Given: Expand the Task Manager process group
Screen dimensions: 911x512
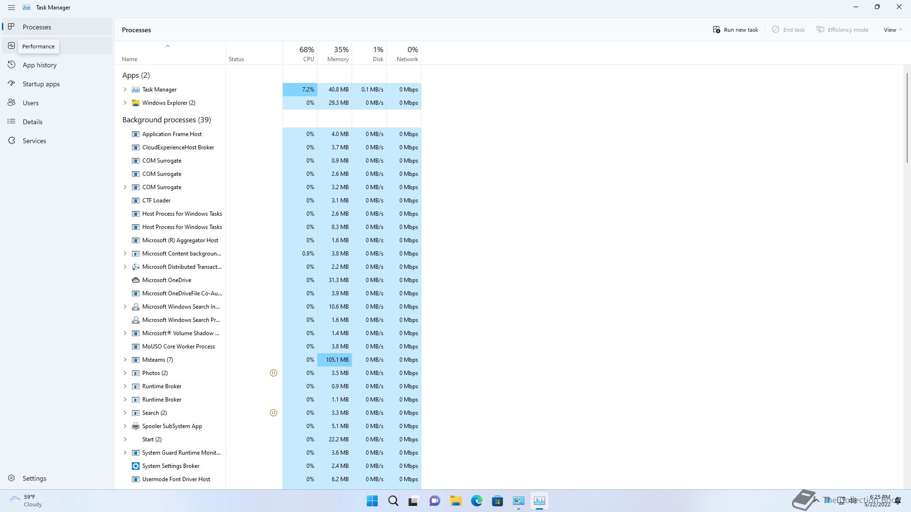Looking at the screenshot, I should (125, 90).
